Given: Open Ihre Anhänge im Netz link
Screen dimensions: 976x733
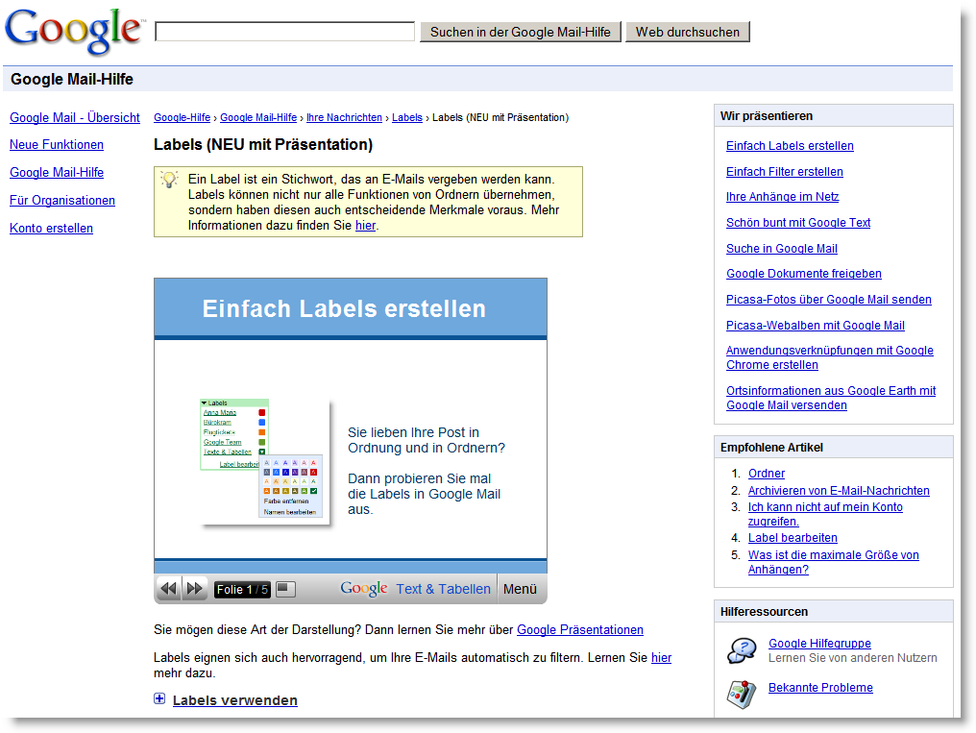Looking at the screenshot, I should coord(782,197).
